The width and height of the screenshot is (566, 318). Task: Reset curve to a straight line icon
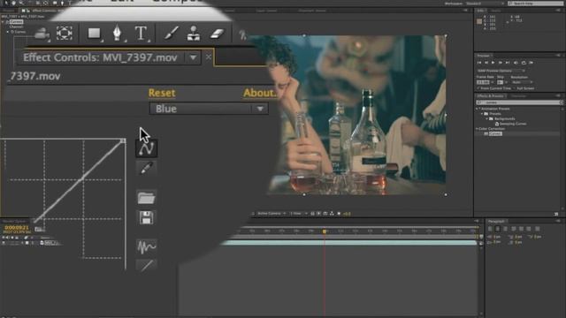point(146,266)
